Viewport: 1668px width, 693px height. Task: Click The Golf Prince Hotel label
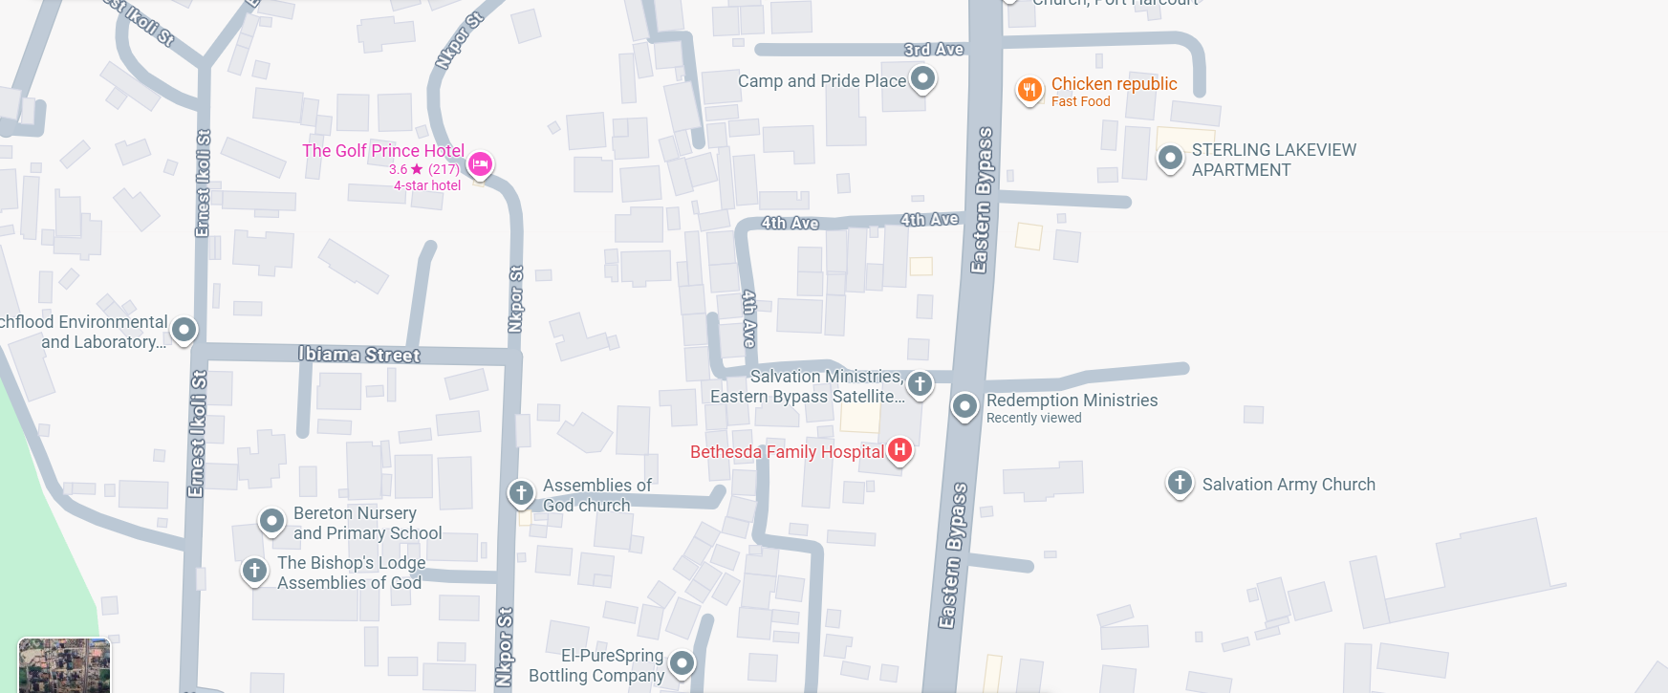(383, 151)
